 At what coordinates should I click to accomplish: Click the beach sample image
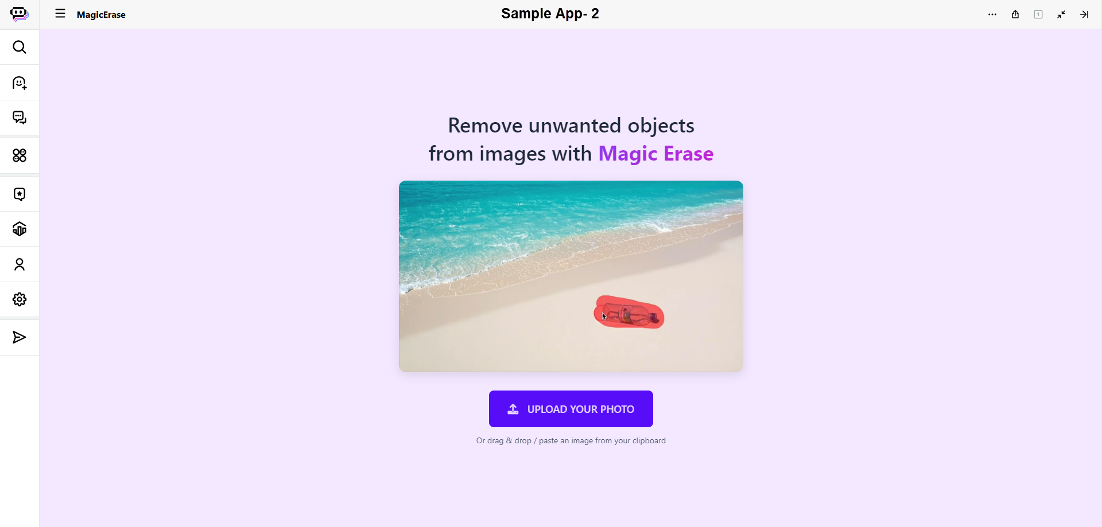(x=571, y=276)
